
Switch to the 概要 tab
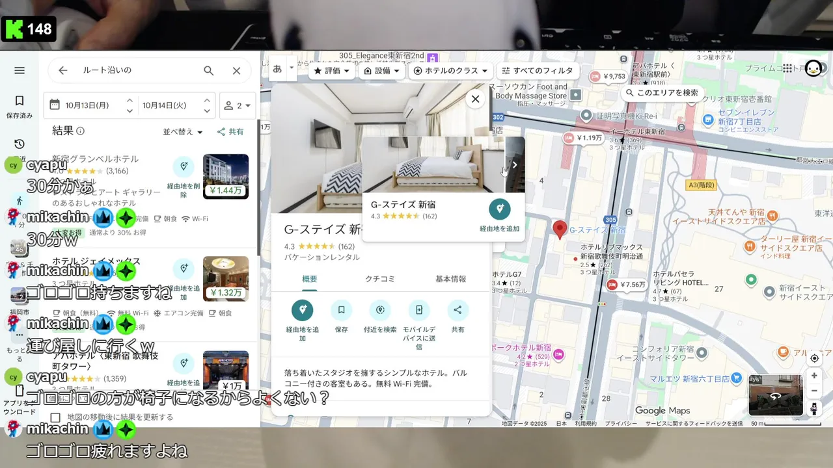pos(310,279)
